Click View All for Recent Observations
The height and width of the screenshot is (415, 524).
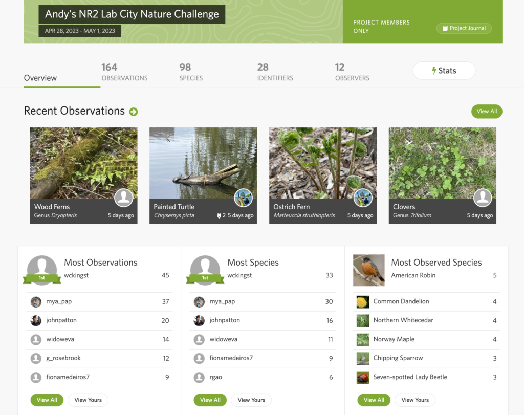pyautogui.click(x=486, y=111)
